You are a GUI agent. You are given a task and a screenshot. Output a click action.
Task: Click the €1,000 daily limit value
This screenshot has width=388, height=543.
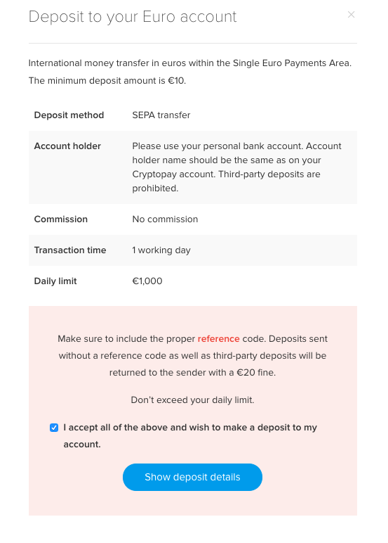147,281
